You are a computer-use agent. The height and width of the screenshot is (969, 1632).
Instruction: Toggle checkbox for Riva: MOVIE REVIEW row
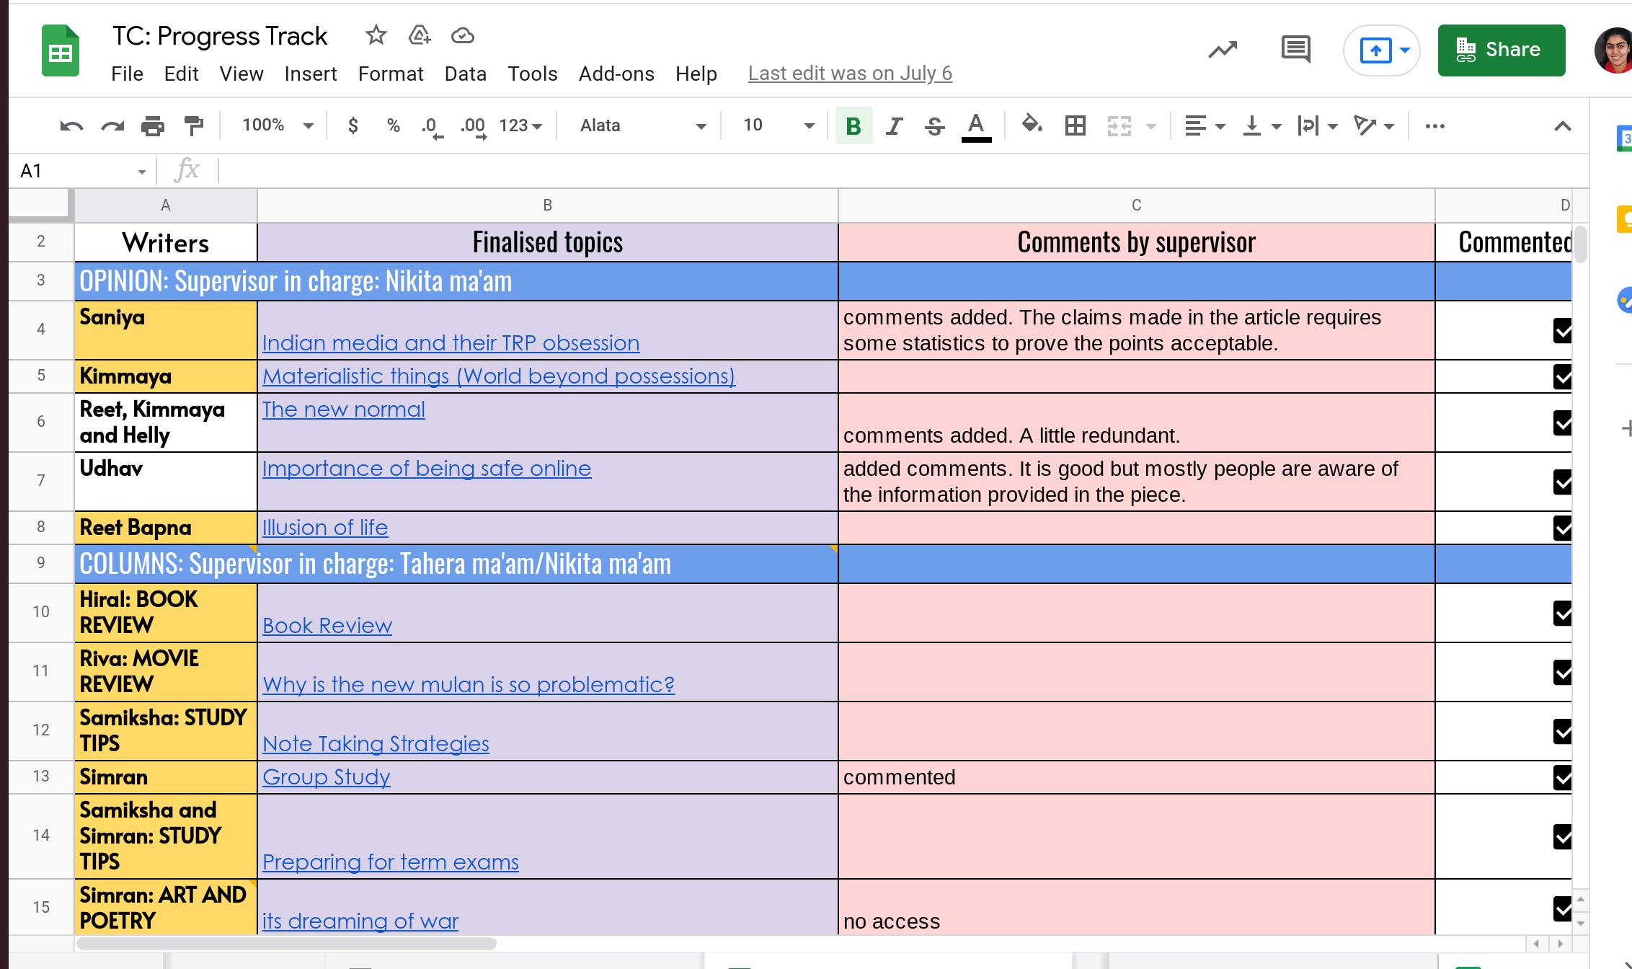click(1562, 673)
